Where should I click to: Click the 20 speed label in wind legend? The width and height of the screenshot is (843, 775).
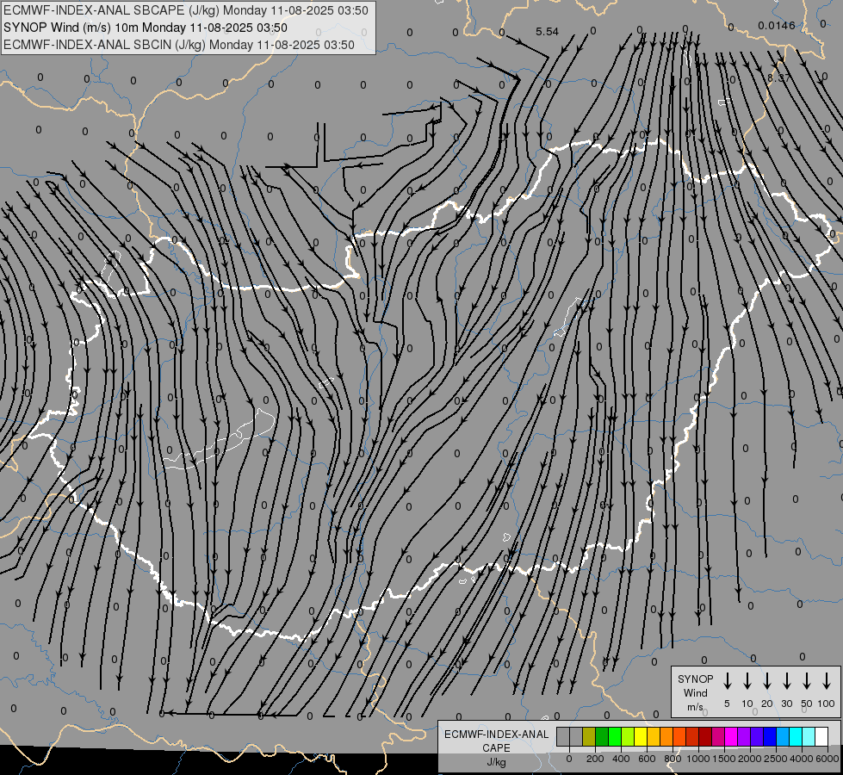click(766, 704)
